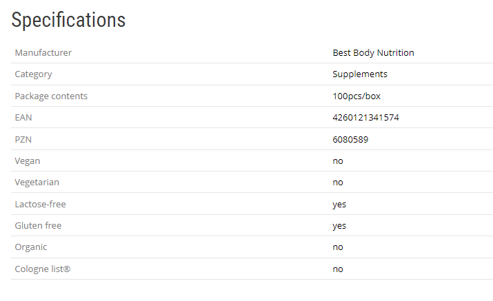Screen dimensions: 493x301
Task: Select the Category row label
Action: [x=33, y=74]
